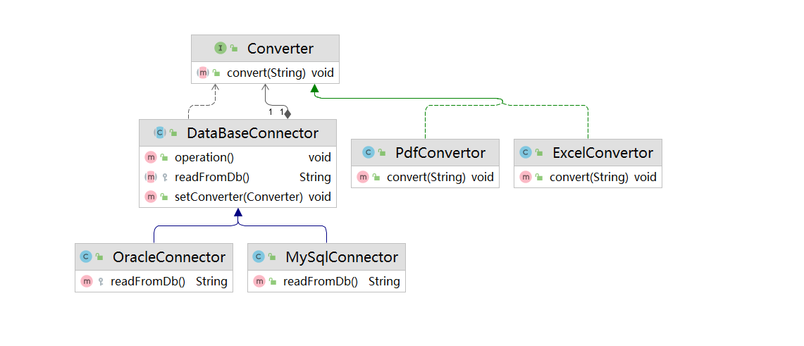Image resolution: width=804 pixels, height=346 pixels.
Task: Select the DataBaseConnector class header
Action: pyautogui.click(x=252, y=133)
